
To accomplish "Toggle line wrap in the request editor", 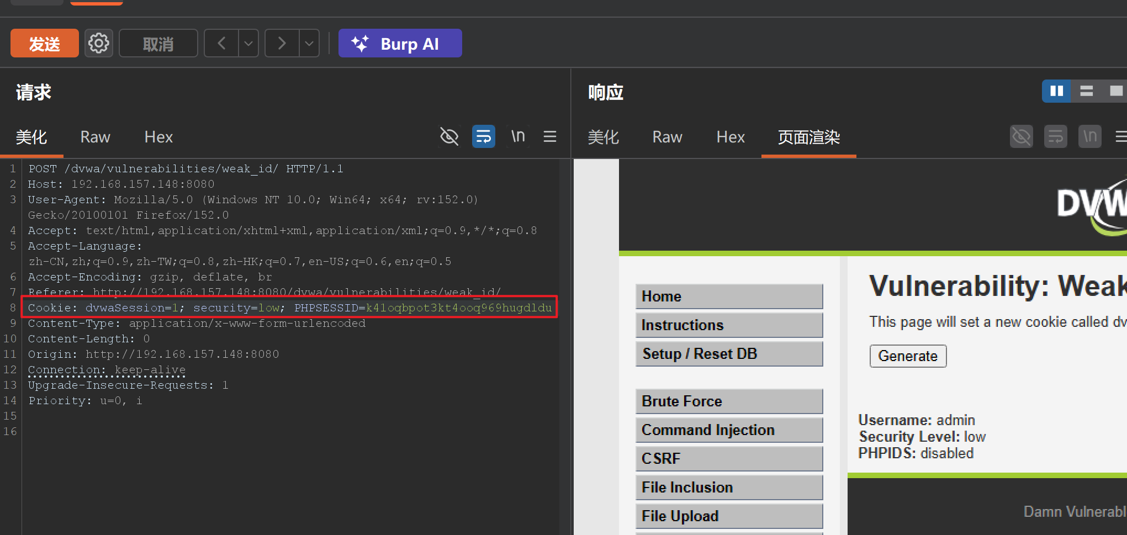I will 484,136.
